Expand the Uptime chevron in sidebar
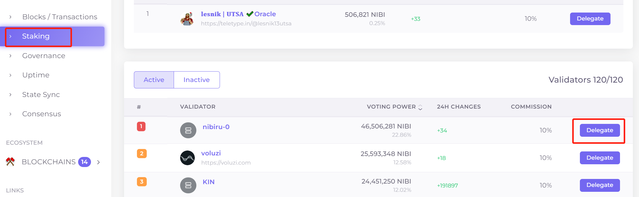 pyautogui.click(x=10, y=75)
